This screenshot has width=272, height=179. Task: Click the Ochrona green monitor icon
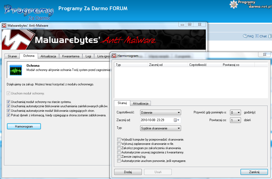[x=16, y=70]
